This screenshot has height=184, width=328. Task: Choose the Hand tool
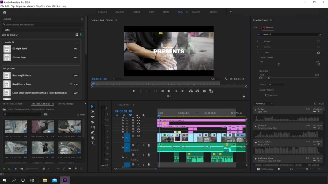(x=93, y=137)
